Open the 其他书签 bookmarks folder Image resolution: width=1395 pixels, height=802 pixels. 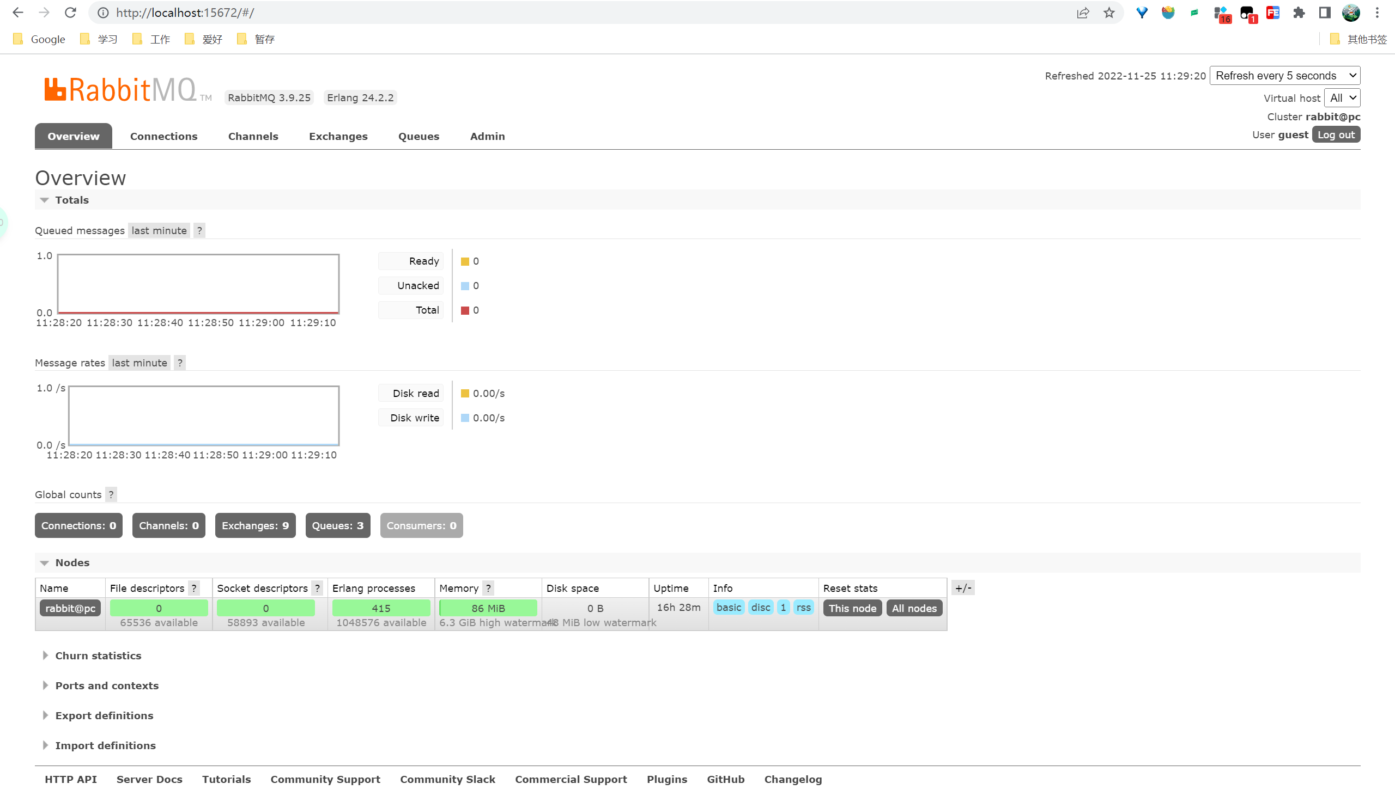point(1358,39)
